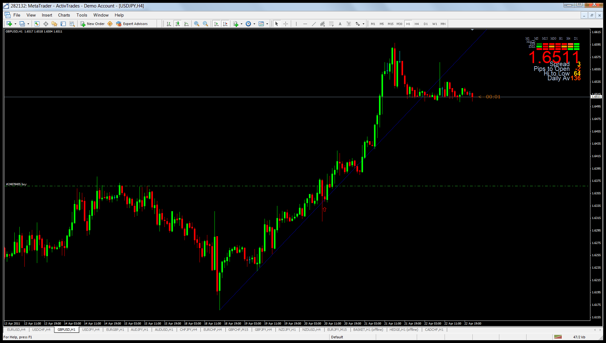Click the Zoom In magnifier icon
606x343 pixels.
coord(197,24)
